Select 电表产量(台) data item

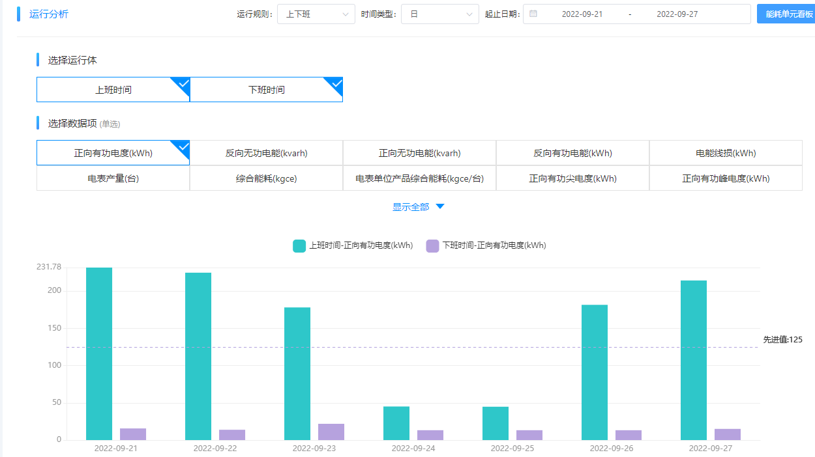(113, 178)
